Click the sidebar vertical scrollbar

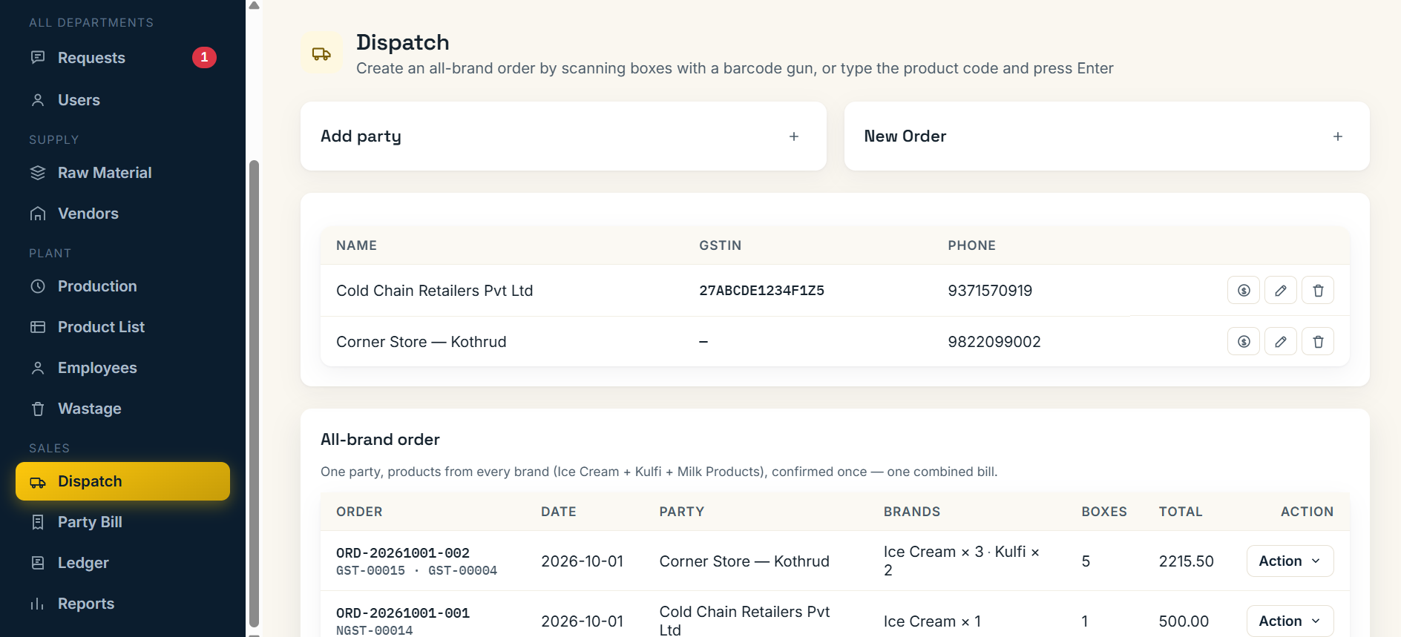pos(254,393)
